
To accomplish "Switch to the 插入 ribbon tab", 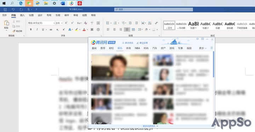I will (22, 15).
